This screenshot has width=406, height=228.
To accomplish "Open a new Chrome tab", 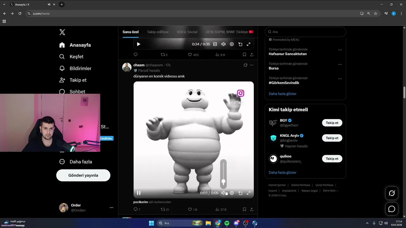I will point(62,4).
